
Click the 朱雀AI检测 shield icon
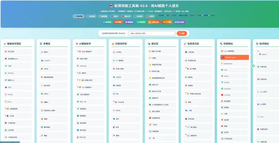(x=114, y=69)
